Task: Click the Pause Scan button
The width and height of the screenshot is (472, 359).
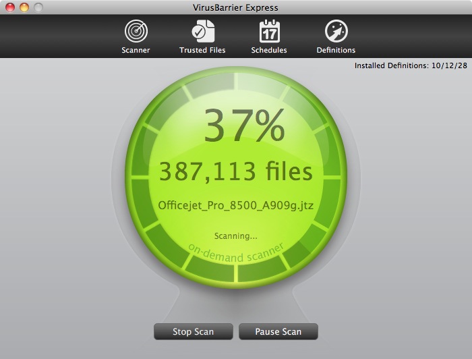Action: tap(278, 331)
